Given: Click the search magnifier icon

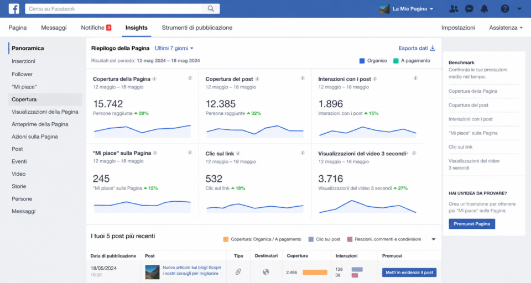Looking at the screenshot, I should [211, 9].
